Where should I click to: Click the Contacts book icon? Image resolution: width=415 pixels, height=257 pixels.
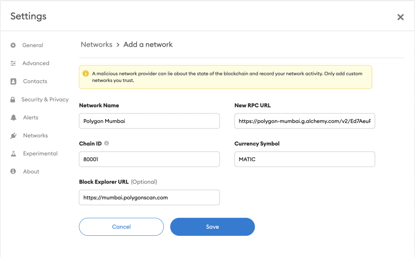(x=13, y=81)
